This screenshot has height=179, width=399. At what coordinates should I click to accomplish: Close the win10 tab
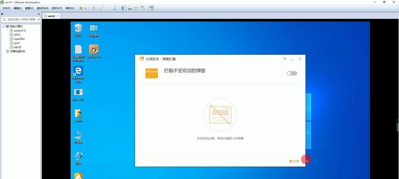pos(58,16)
